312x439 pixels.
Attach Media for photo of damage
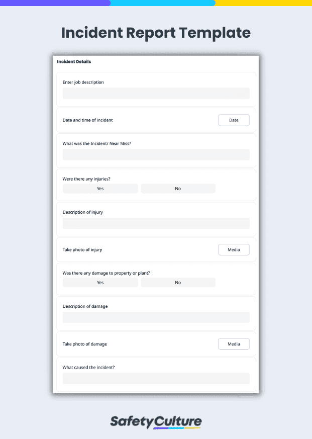233,344
